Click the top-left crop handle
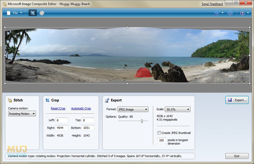The width and height of the screenshot is (254, 164). coord(5,27)
